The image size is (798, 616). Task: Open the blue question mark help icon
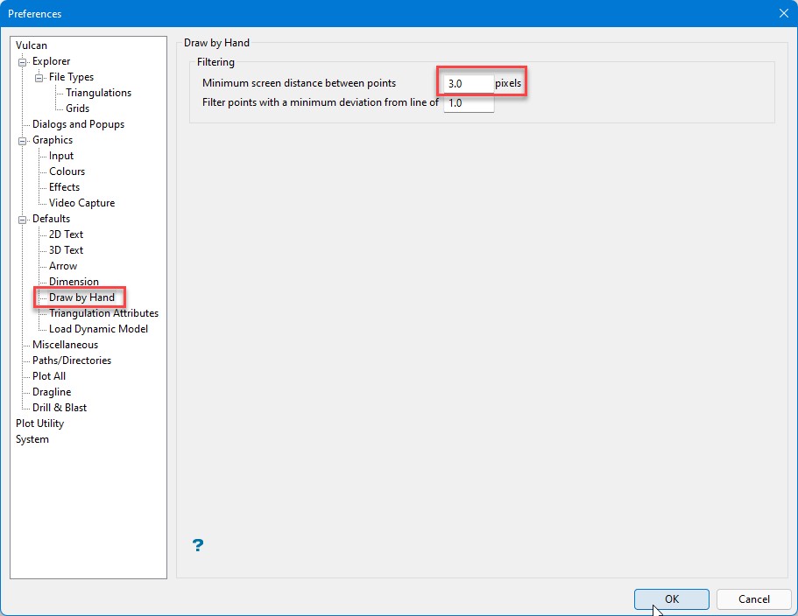198,545
